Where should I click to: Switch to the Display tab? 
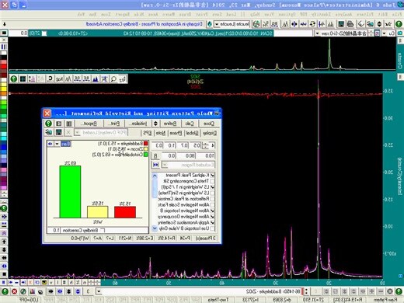coord(210,133)
